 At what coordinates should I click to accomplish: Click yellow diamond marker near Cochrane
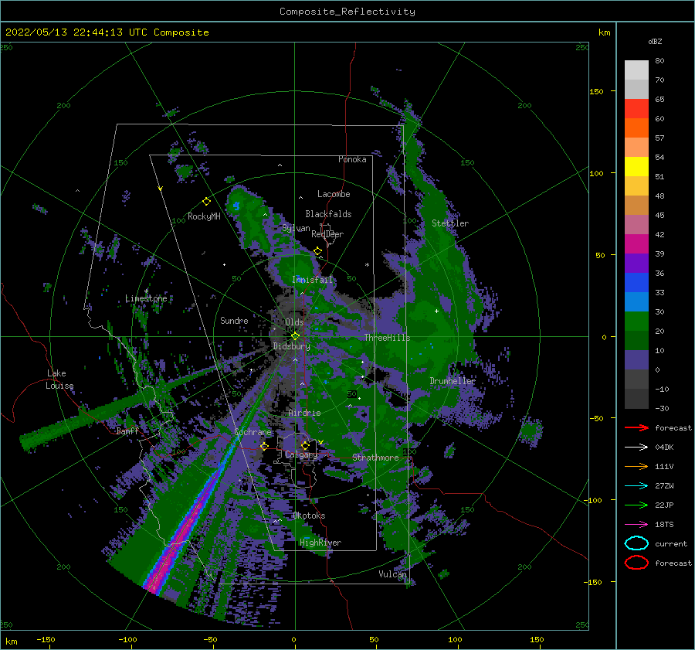pos(264,446)
